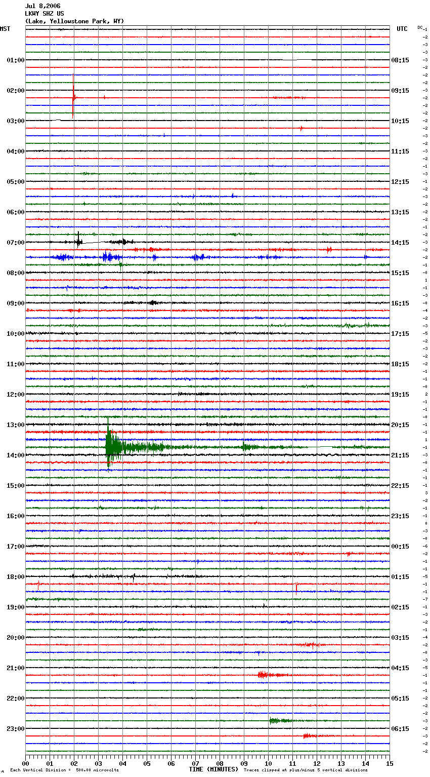The image size is (430, 777).
Task: Click the 'TIME (MINUTES)' axis title
Action: (213, 769)
